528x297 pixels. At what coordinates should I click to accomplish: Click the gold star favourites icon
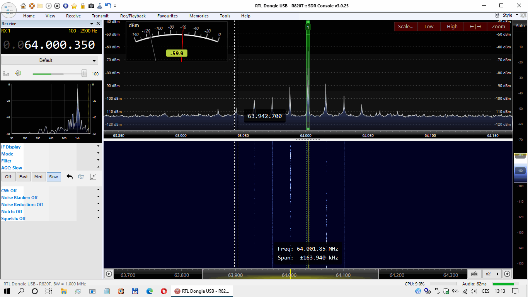[74, 6]
